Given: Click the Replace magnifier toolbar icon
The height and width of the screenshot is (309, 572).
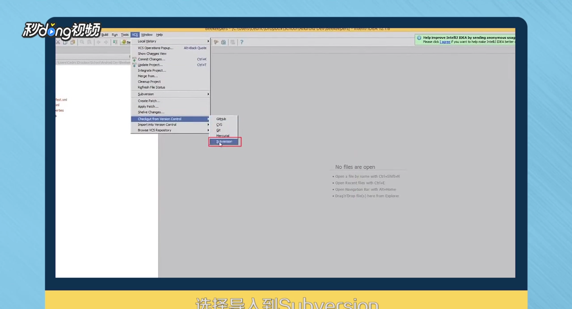Looking at the screenshot, I should click(x=89, y=42).
